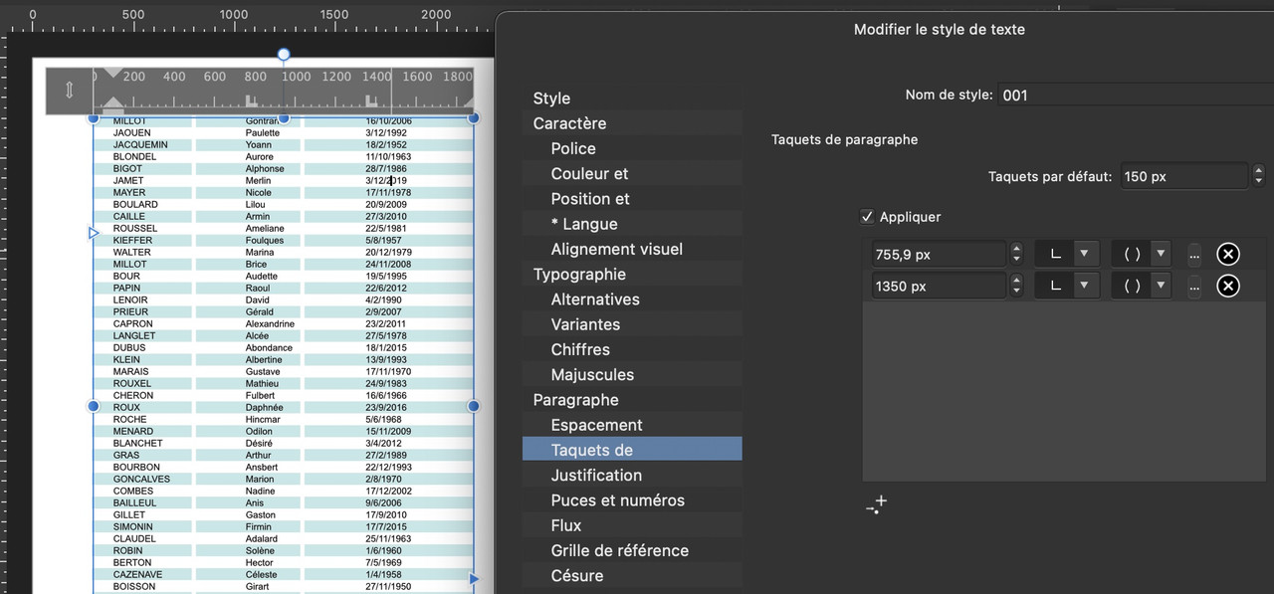Image resolution: width=1274 pixels, height=594 pixels.
Task: Click the name CAZENAVE in the document
Action: (138, 574)
